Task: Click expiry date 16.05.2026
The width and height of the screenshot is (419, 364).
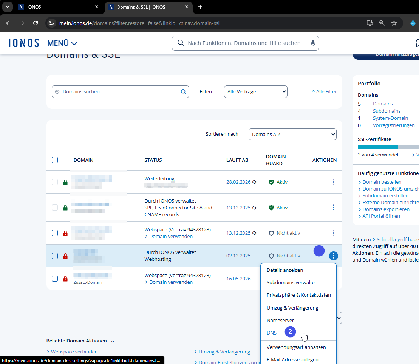Action: 238,279
